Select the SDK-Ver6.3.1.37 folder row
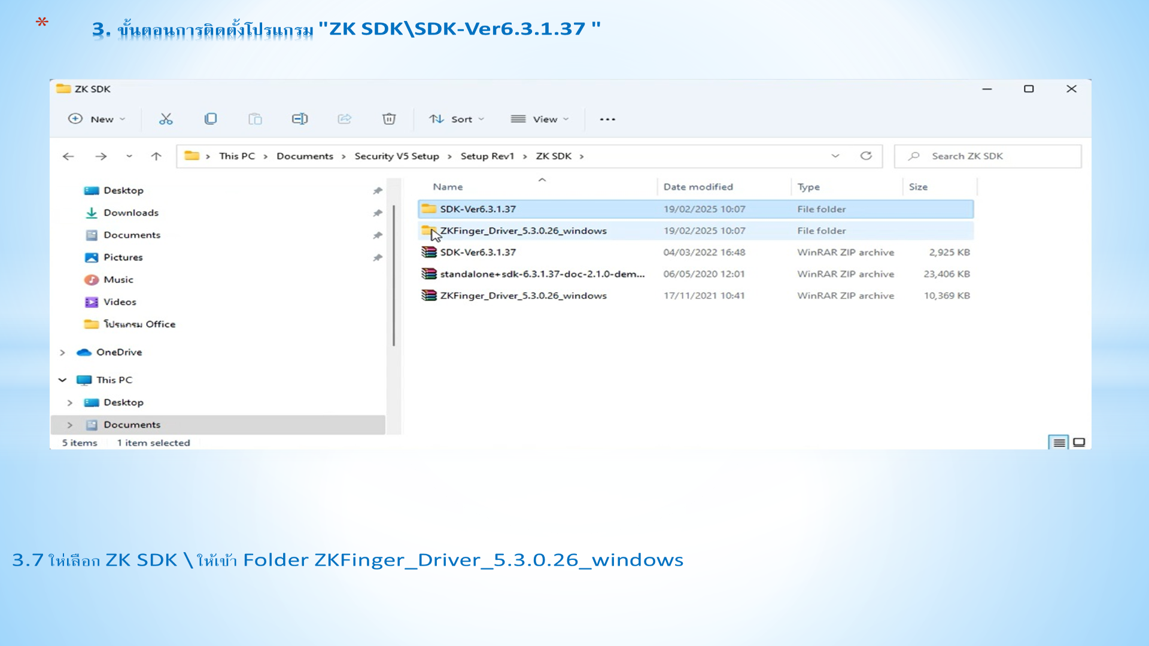Screen dimensions: 1149x646 coord(696,209)
